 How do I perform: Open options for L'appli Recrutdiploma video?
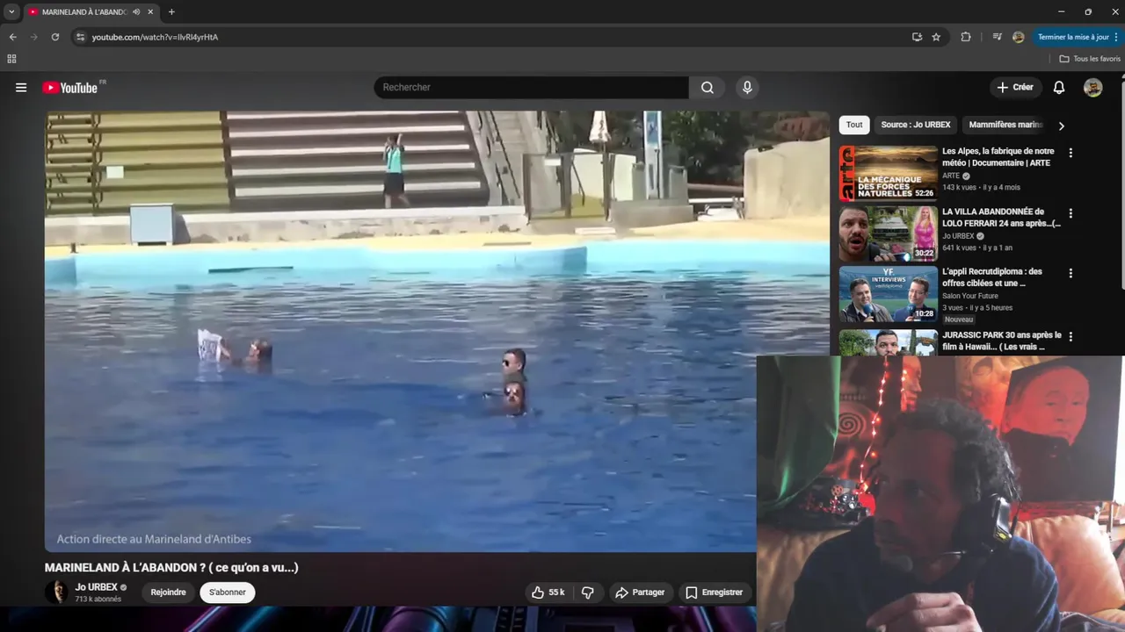point(1071,273)
